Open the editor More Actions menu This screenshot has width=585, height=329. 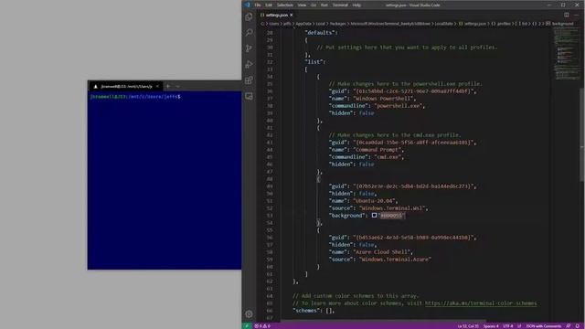577,15
